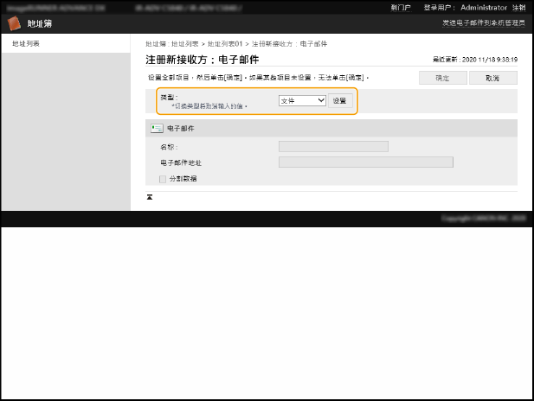Click the 电子邮件 envelope section icon
534x401 pixels.
coord(157,128)
